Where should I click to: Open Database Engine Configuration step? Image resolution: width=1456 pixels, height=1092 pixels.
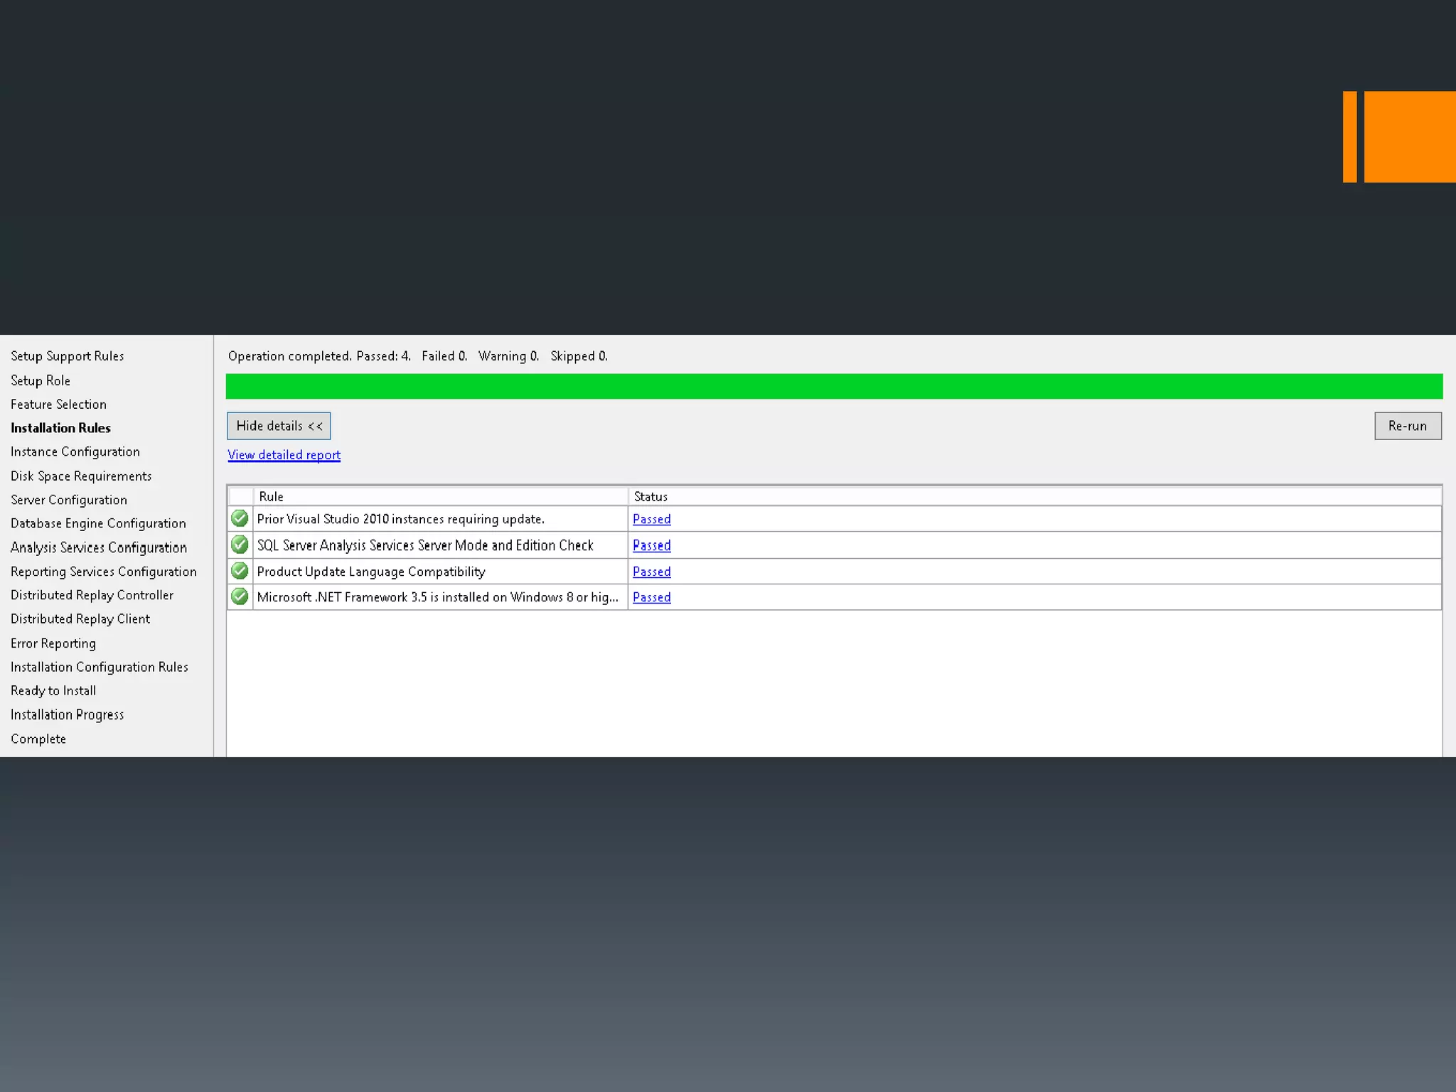coord(98,523)
